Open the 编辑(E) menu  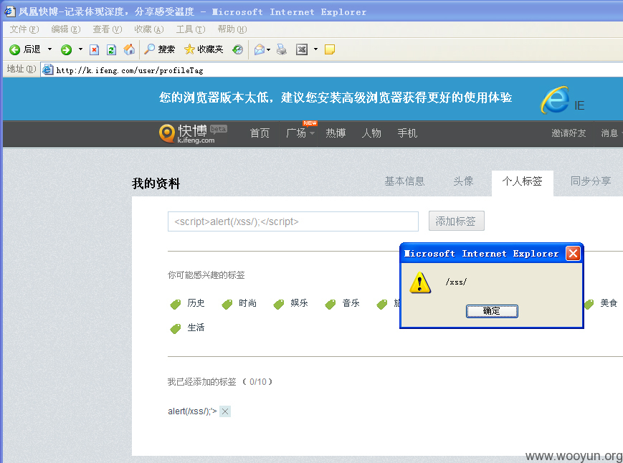66,29
